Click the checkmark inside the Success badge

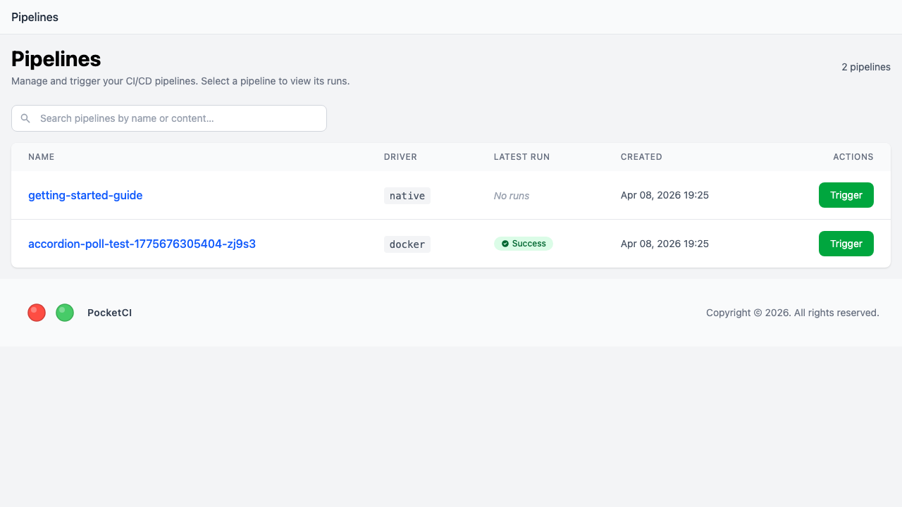click(x=505, y=243)
